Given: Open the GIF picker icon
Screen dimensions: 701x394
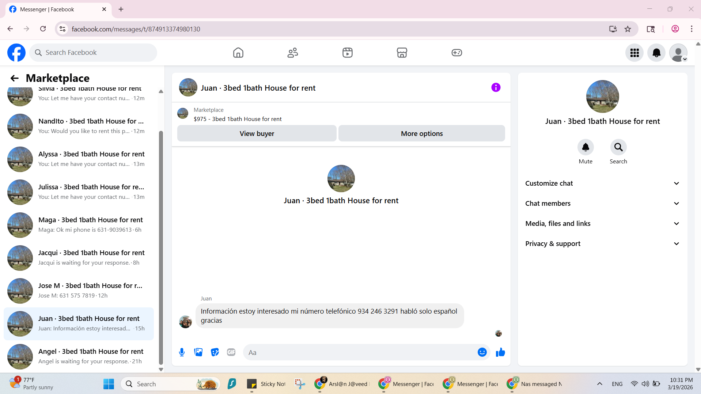Looking at the screenshot, I should coord(231,352).
